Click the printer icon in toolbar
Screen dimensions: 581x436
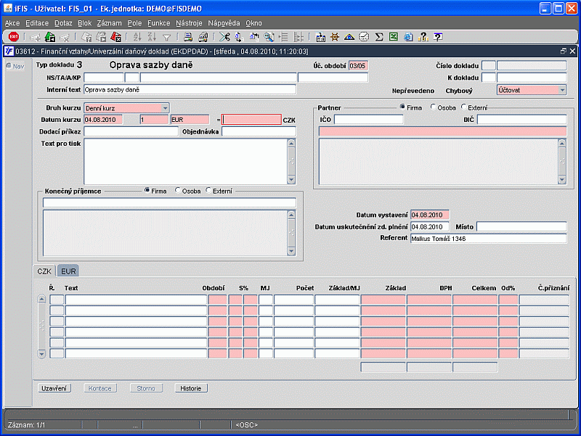click(188, 37)
